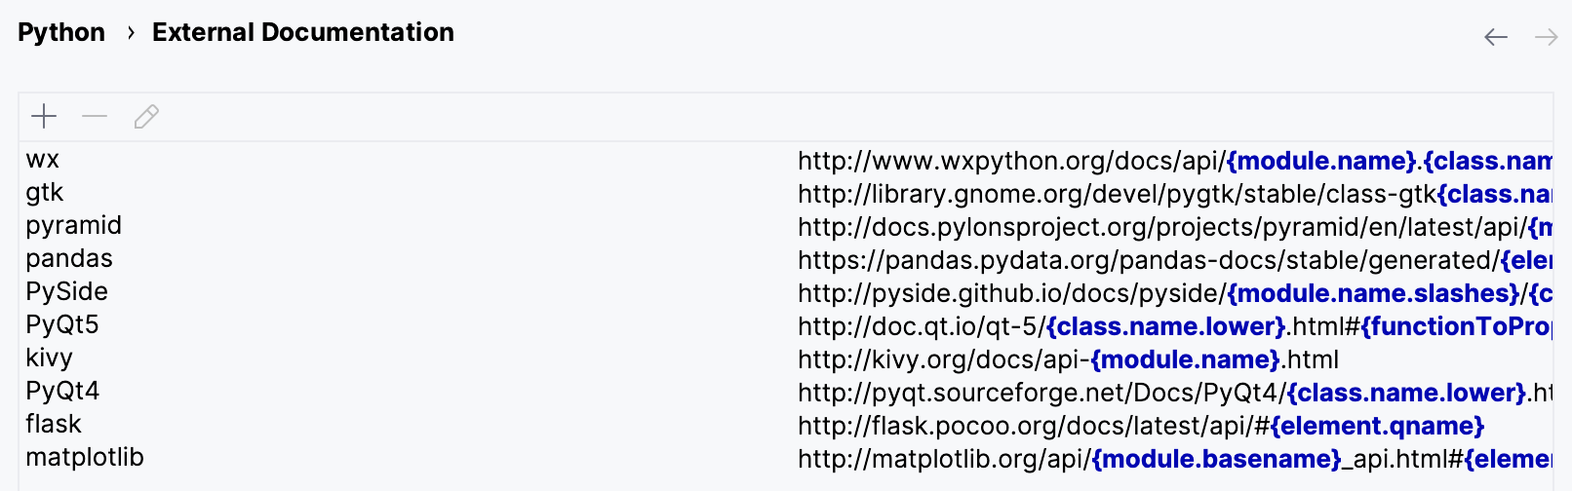Select the flask module row
The image size is (1572, 491).
pyautogui.click(x=54, y=425)
